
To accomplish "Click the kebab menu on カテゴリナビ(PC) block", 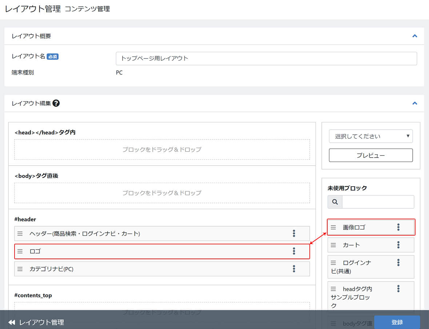I will coord(293,269).
